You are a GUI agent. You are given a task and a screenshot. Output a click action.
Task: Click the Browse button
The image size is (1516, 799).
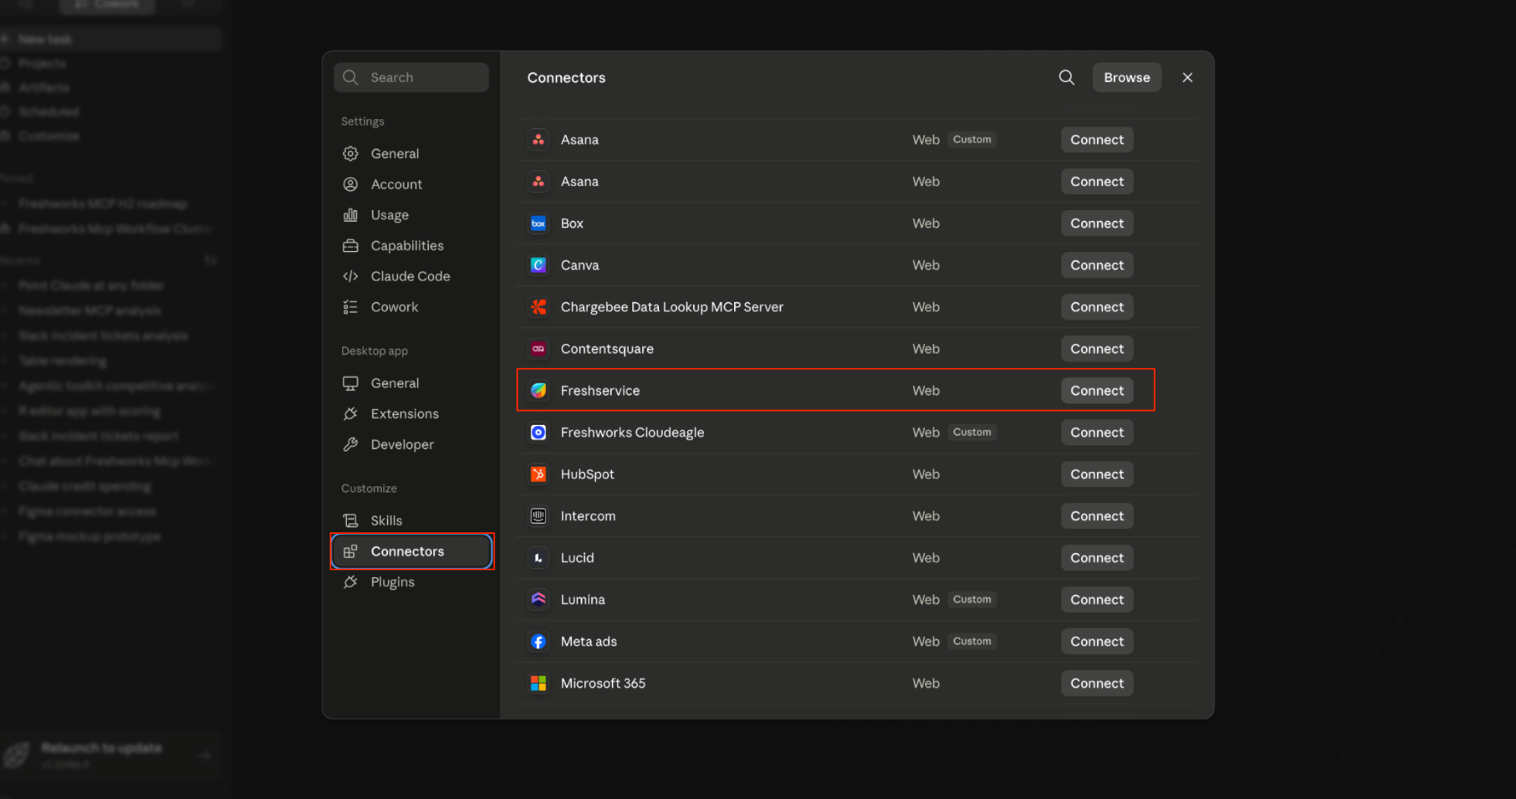(1127, 77)
